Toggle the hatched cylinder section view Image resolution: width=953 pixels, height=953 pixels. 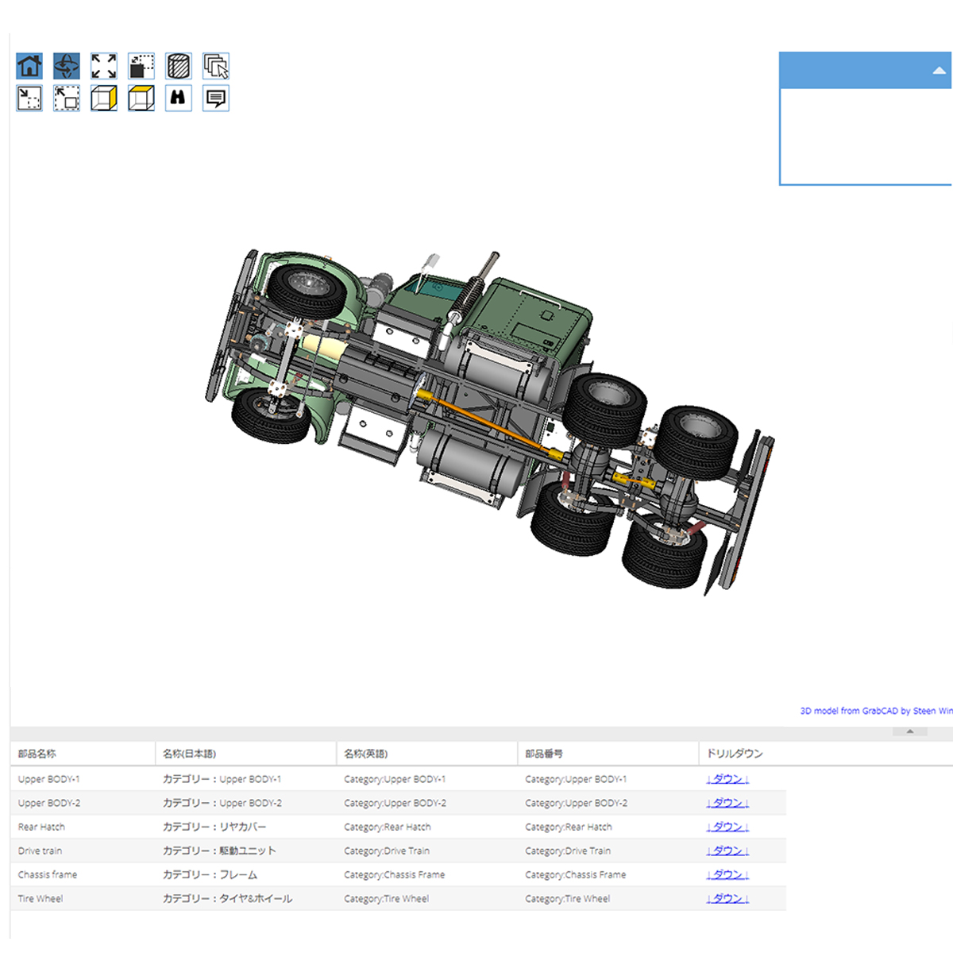point(179,66)
